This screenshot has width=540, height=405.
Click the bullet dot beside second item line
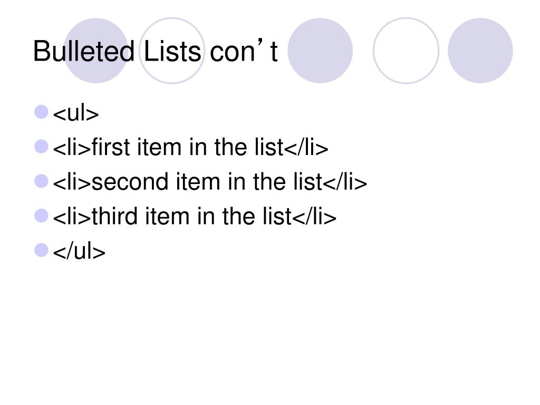[41, 181]
